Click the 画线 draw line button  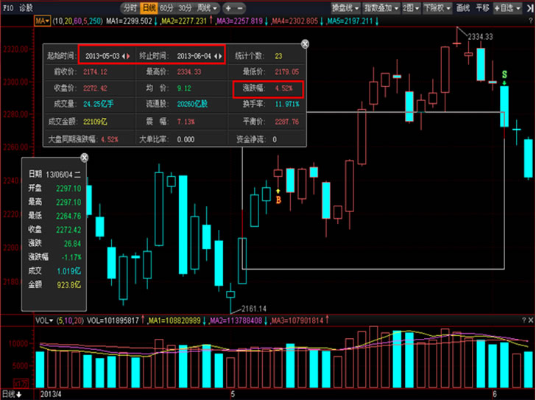tap(463, 7)
